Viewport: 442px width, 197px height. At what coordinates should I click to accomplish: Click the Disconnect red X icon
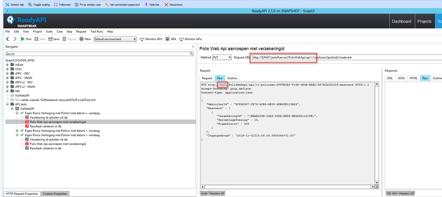tap(166, 4)
